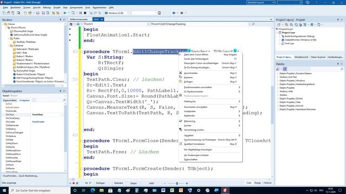
Task: Click the Copy icon in context menu
Action: click(x=181, y=77)
